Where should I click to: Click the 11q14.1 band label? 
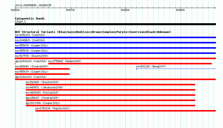pos(20,21)
